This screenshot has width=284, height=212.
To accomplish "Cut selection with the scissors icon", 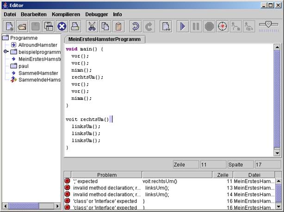I will [x=92, y=26].
